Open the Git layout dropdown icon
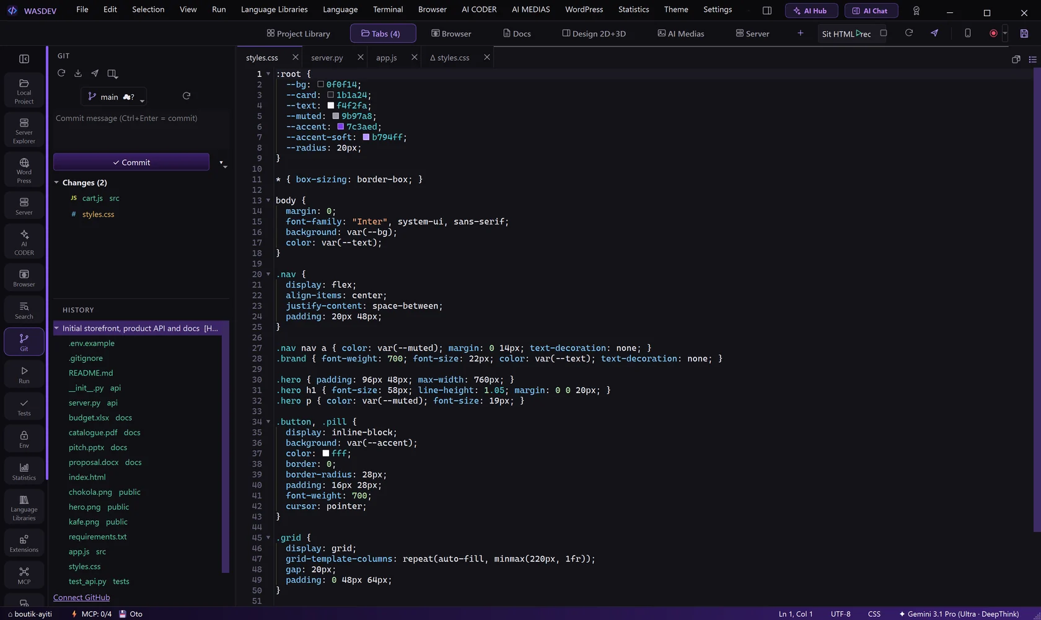The image size is (1041, 620). pyautogui.click(x=112, y=73)
